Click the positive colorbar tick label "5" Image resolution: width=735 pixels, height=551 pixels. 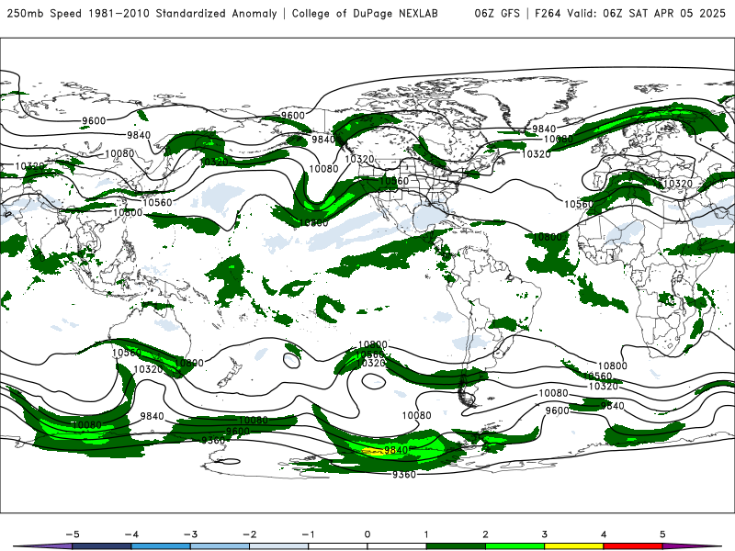pos(662,534)
